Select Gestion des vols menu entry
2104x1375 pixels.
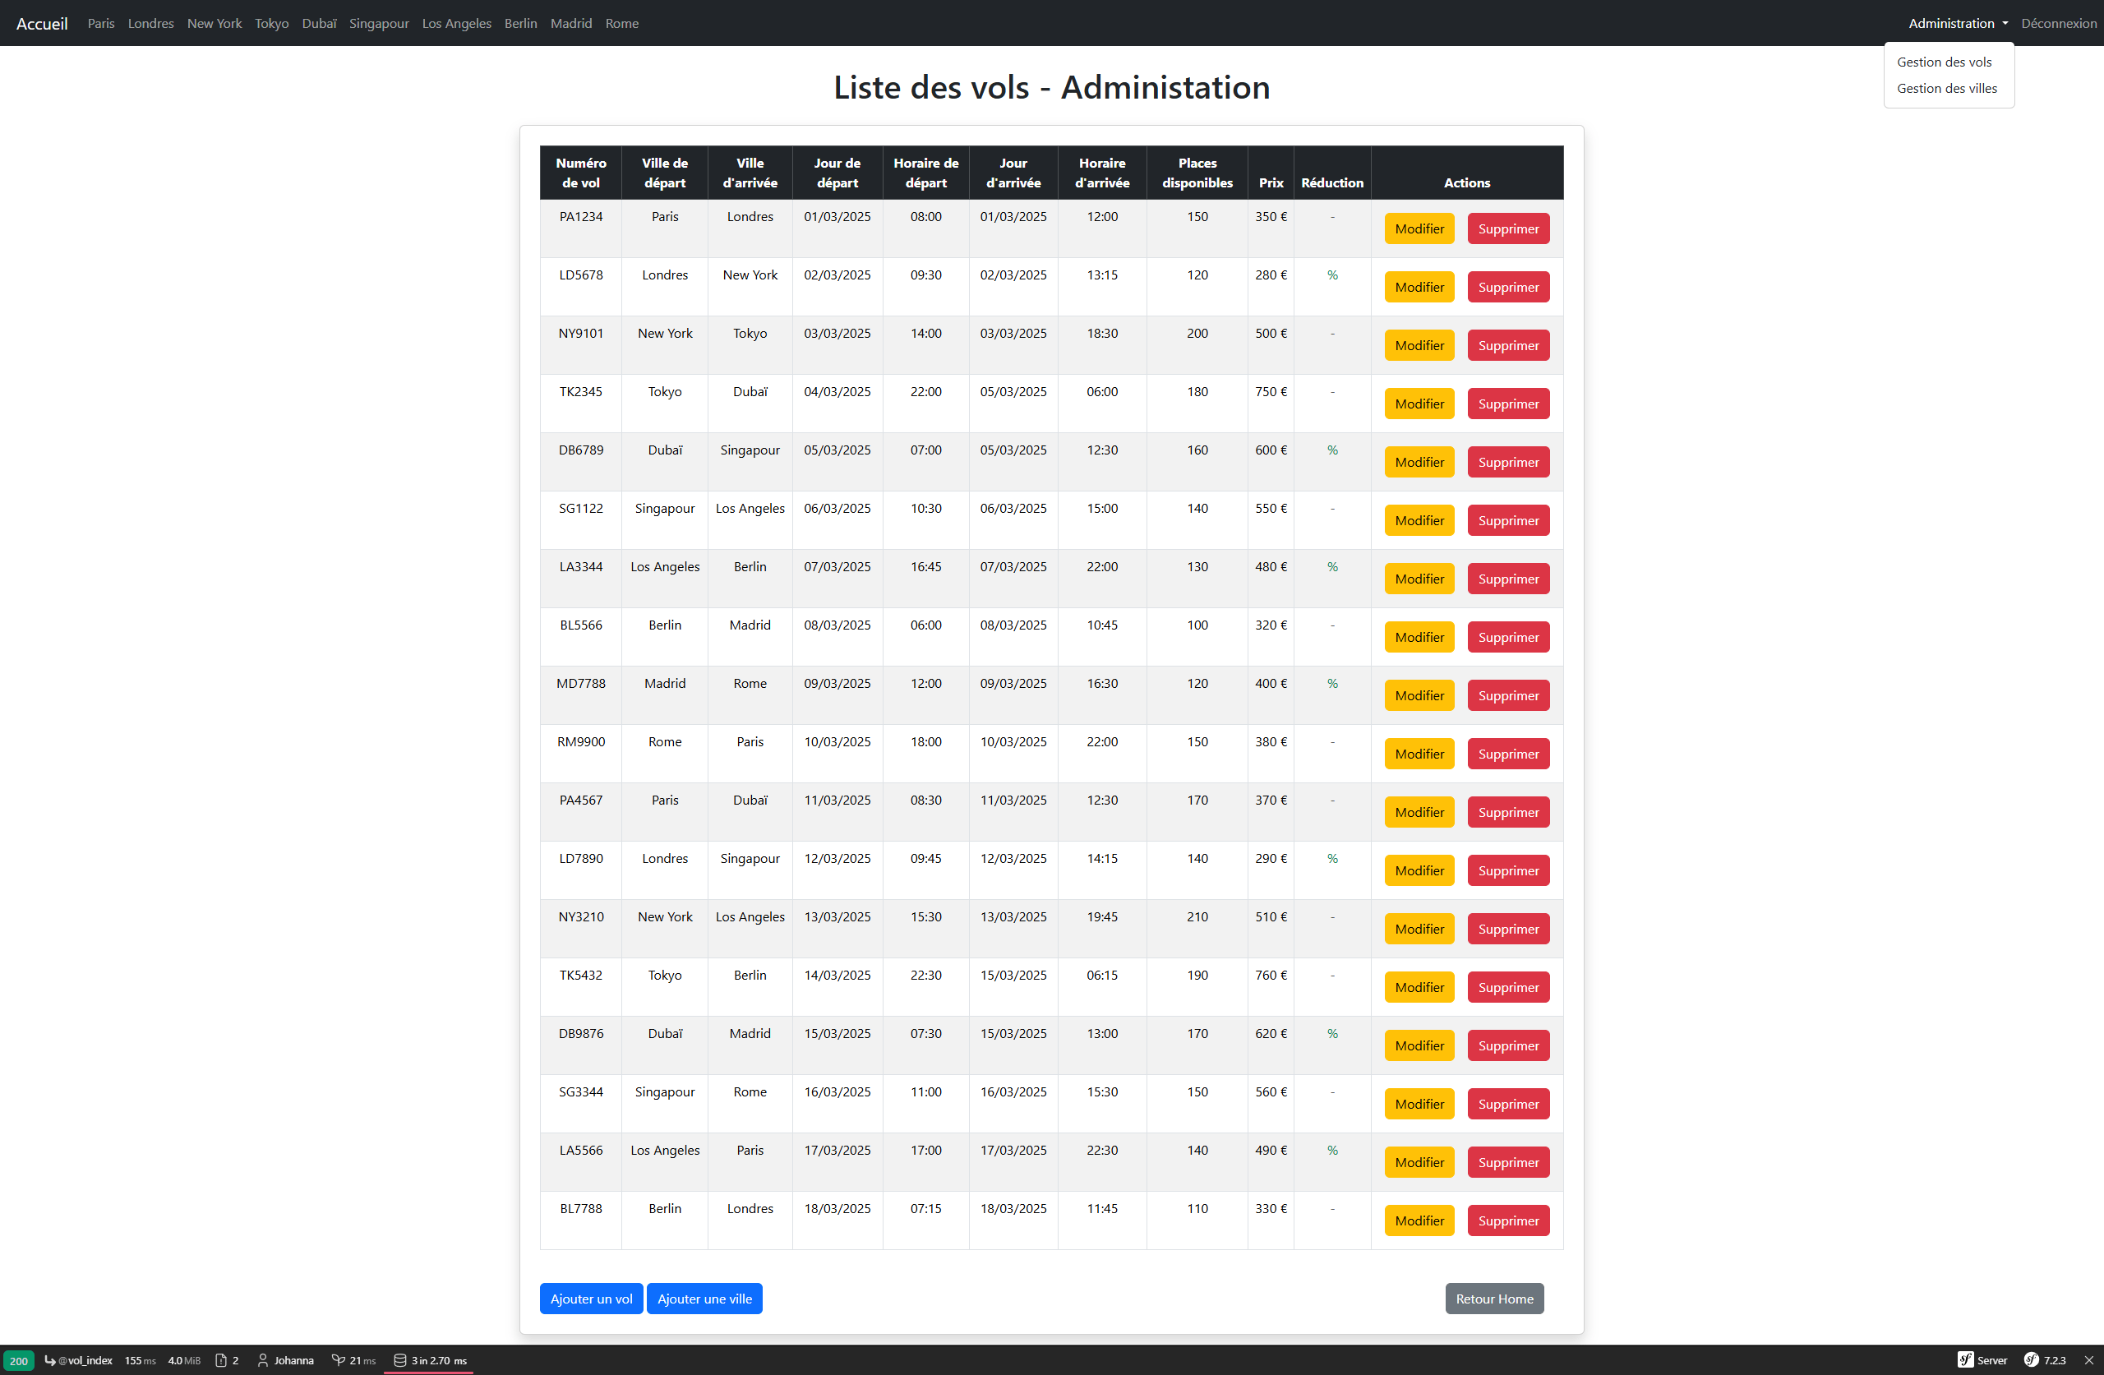tap(1943, 62)
